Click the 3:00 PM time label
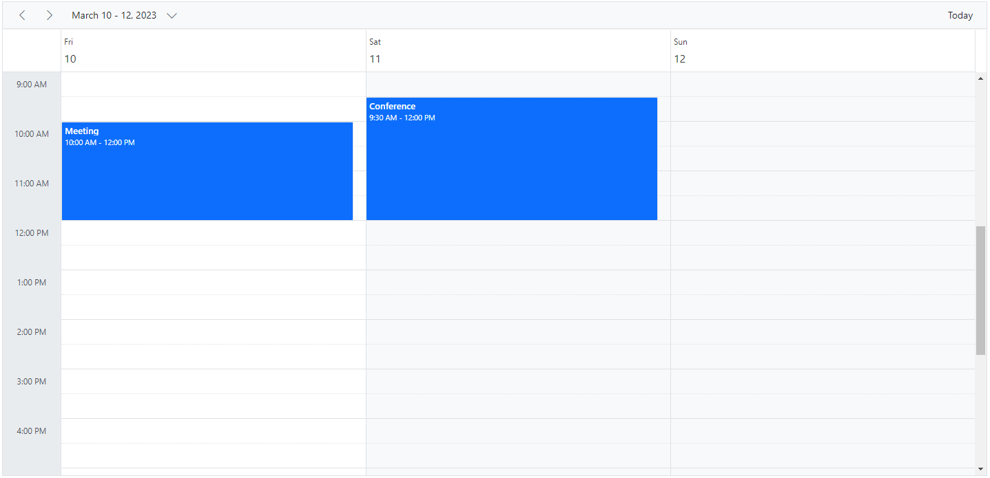990x478 pixels. 32,382
